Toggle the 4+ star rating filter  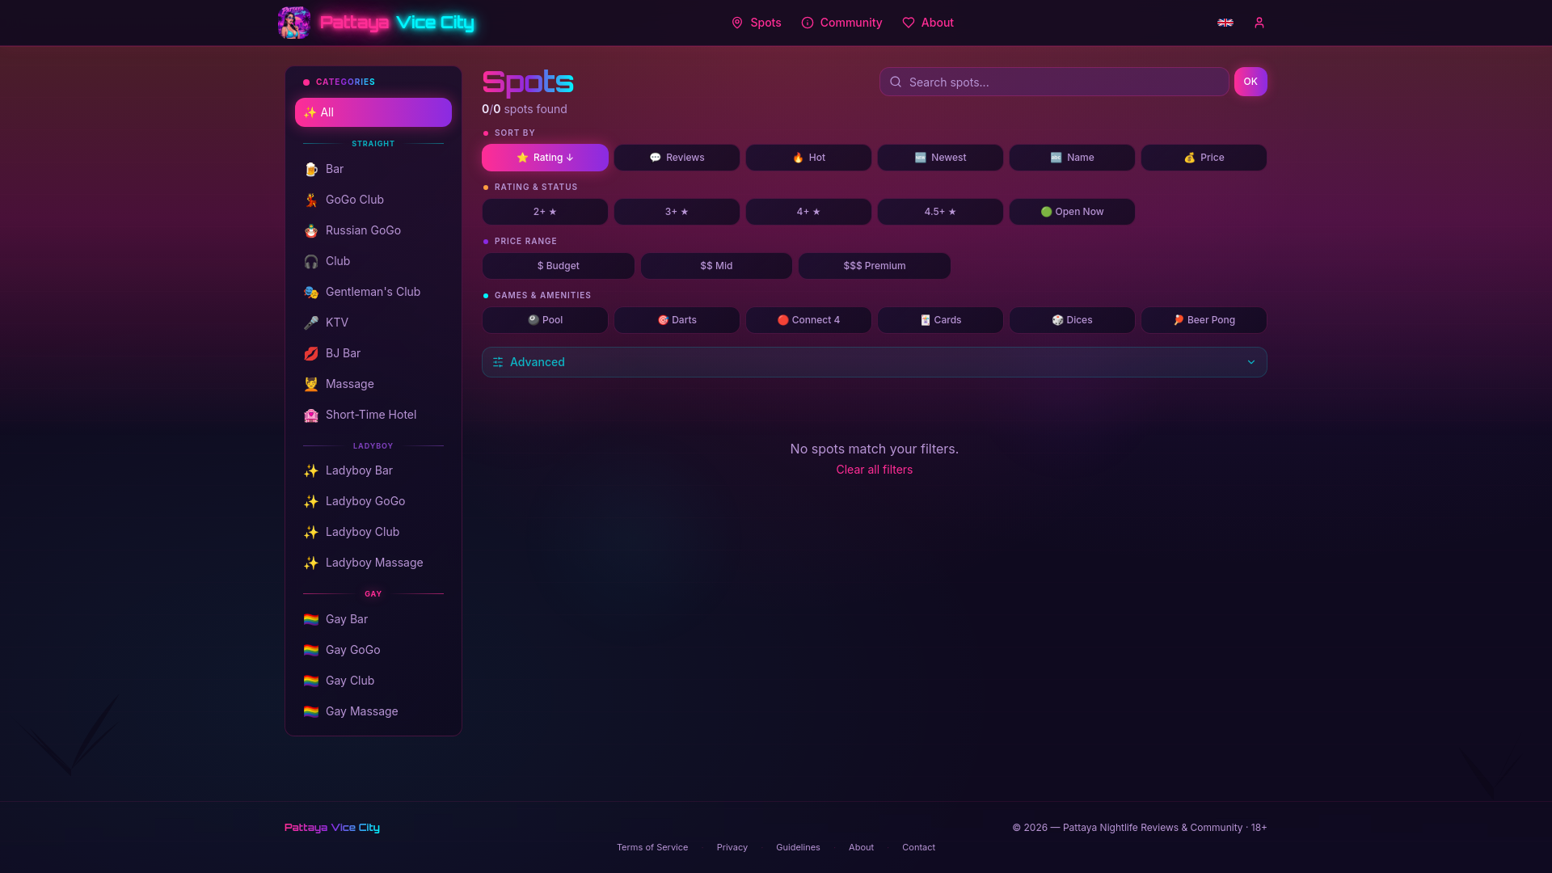pos(808,212)
